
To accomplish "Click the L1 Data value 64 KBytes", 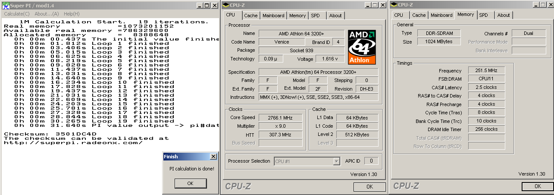I will tap(357, 118).
